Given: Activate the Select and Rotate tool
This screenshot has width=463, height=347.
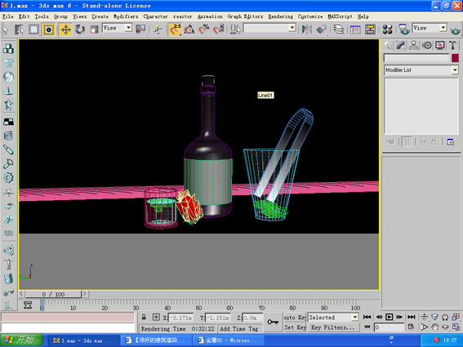Looking at the screenshot, I should click(x=80, y=29).
